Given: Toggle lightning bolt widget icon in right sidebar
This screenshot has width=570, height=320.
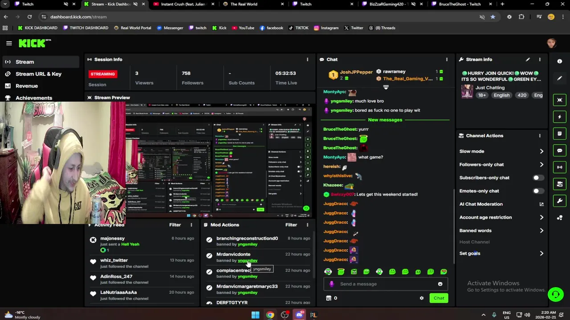Looking at the screenshot, I should (x=560, y=117).
